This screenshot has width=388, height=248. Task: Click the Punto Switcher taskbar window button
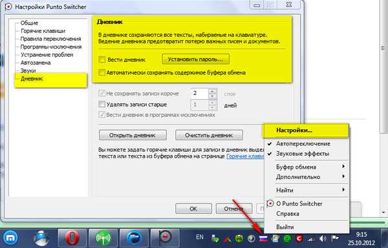[x=165, y=238]
